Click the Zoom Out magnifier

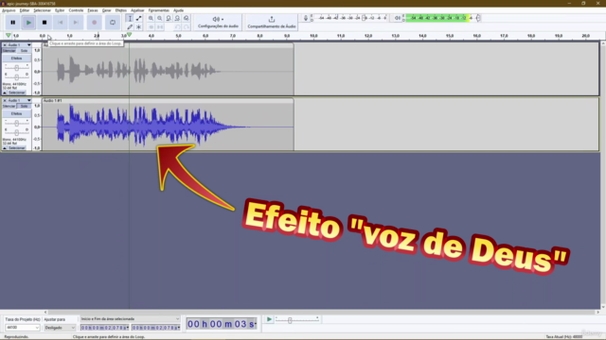(160, 19)
